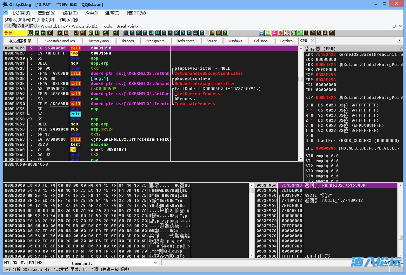
Task: Toggle the M3 memory bookmark button
Action: coord(23,262)
